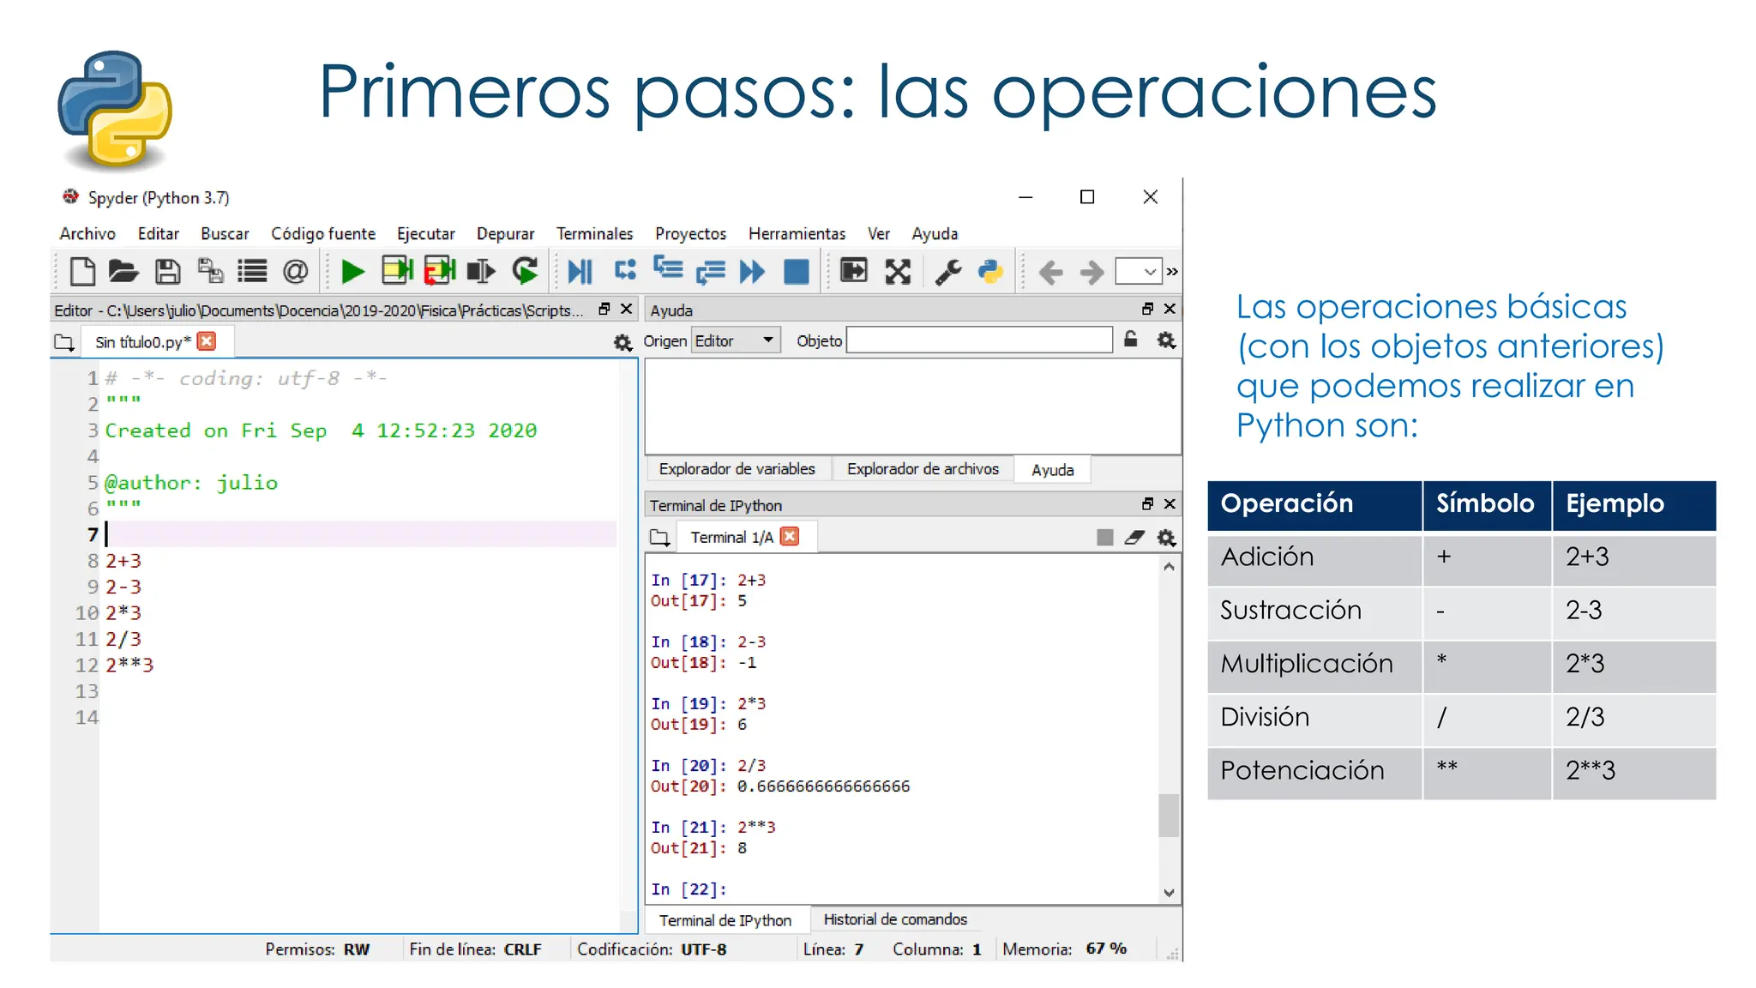Switch to the Historial de comandos tab

point(895,919)
